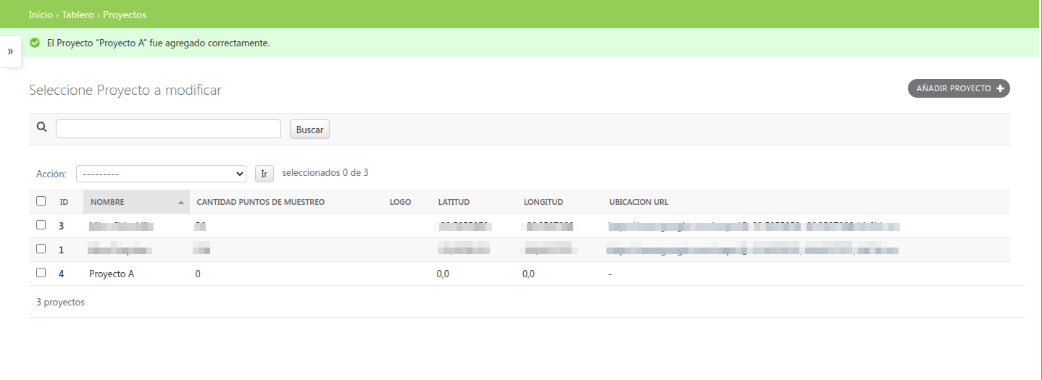Open the project with ID link 3
The width and height of the screenshot is (1042, 380).
tap(62, 226)
